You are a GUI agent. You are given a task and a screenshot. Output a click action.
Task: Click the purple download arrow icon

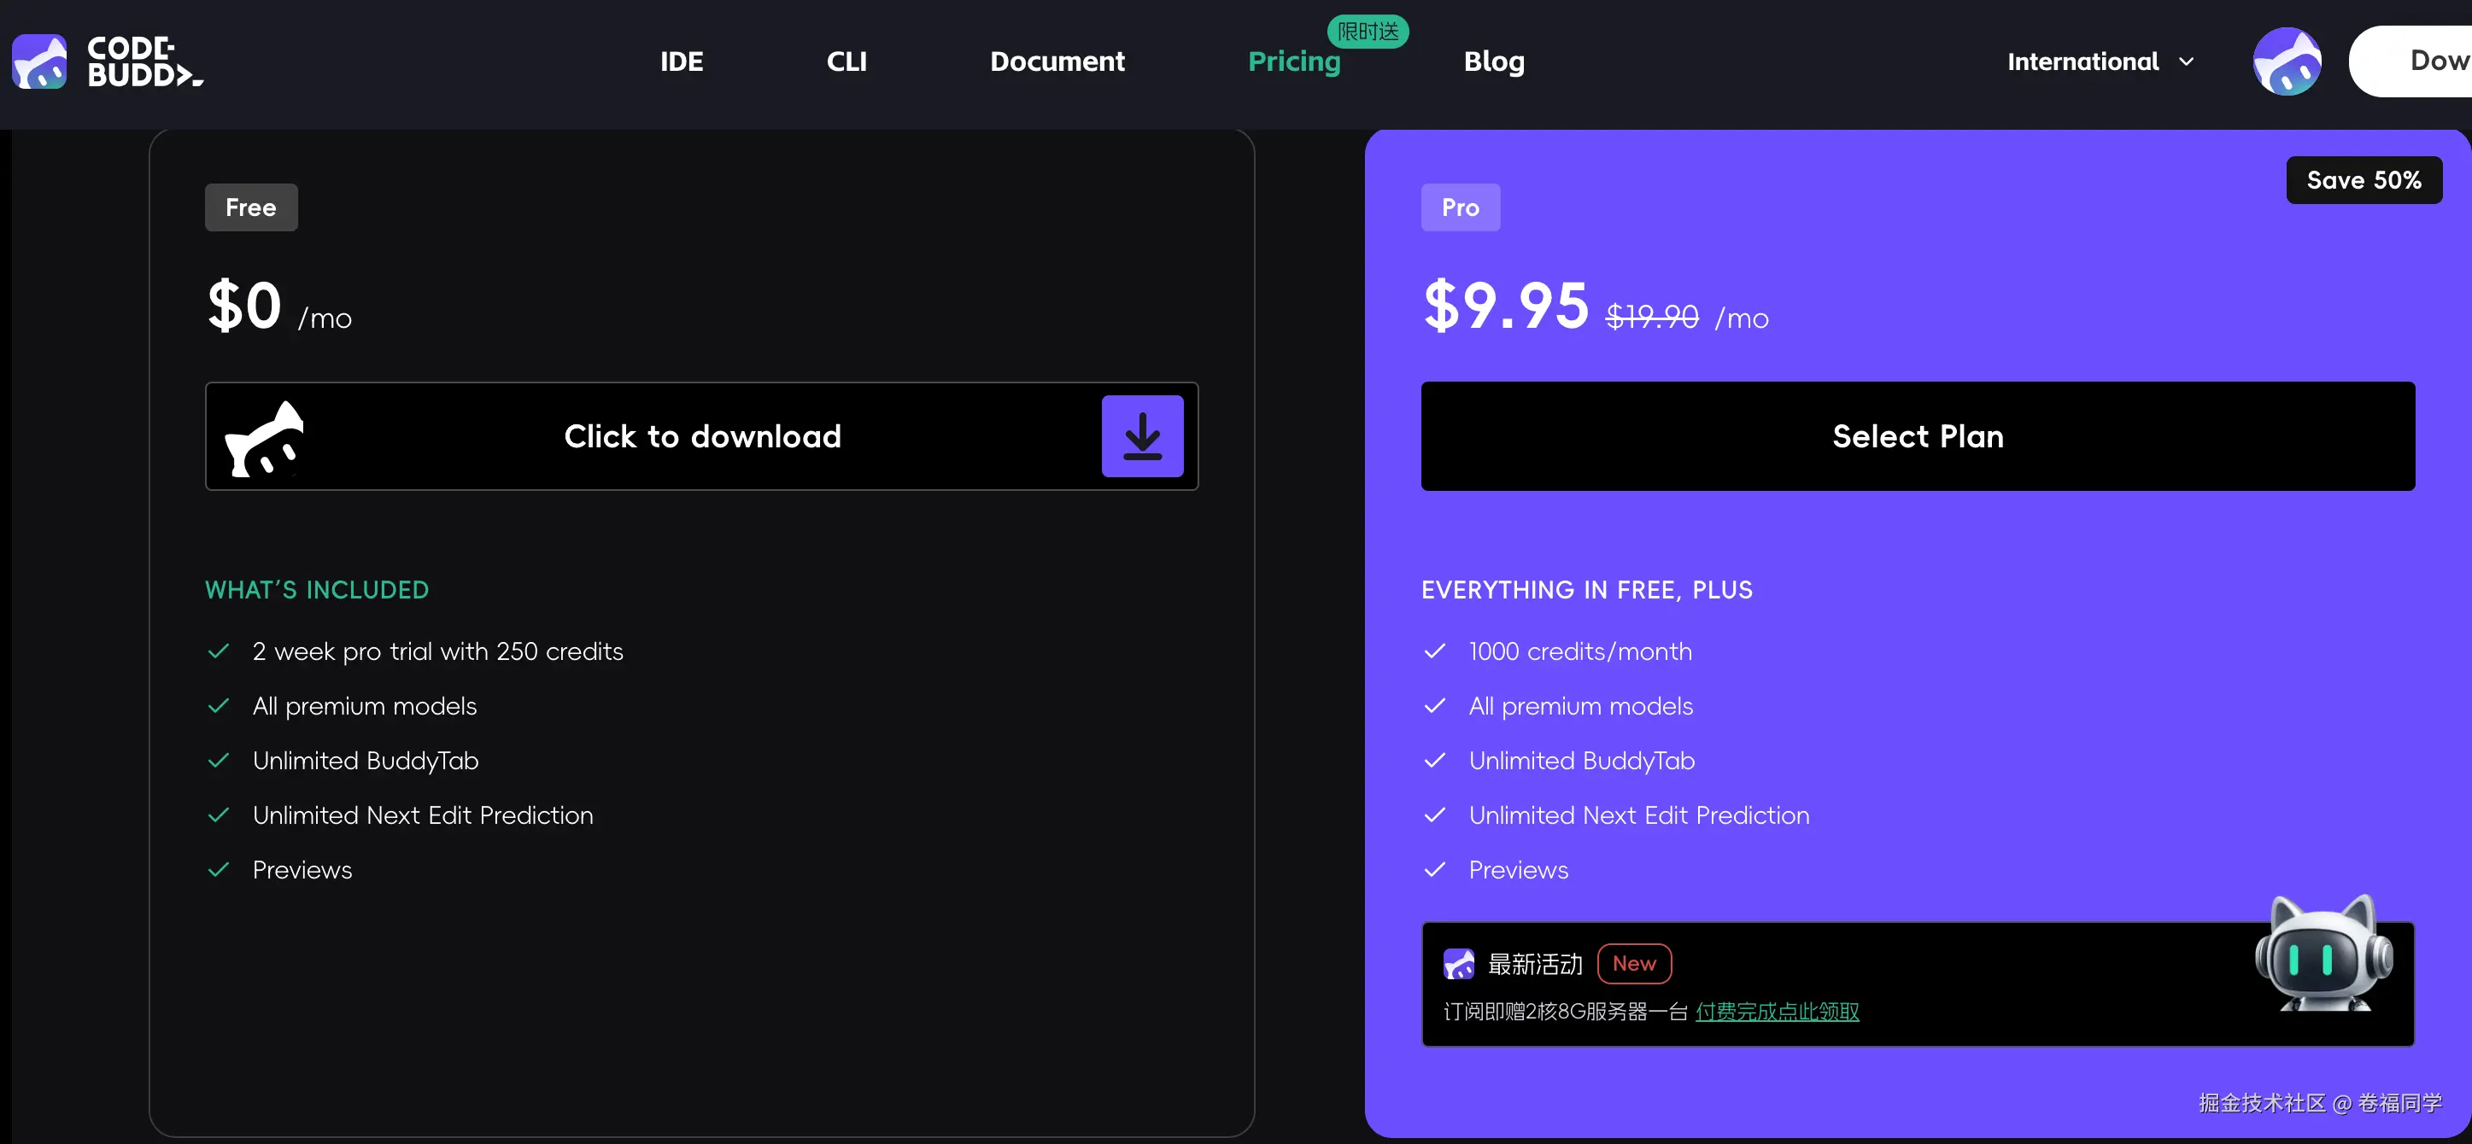click(1142, 436)
